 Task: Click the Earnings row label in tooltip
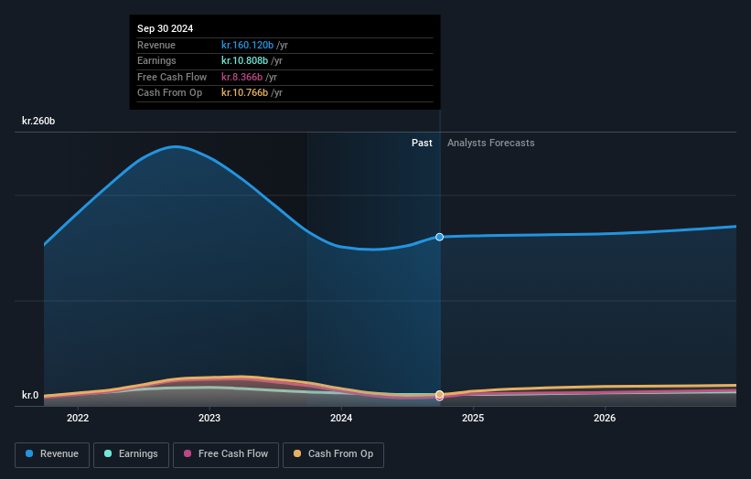pyautogui.click(x=156, y=60)
